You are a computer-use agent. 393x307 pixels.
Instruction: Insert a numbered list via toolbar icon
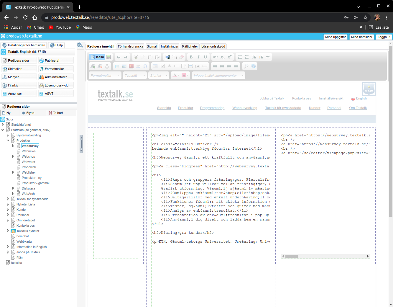[240, 57]
